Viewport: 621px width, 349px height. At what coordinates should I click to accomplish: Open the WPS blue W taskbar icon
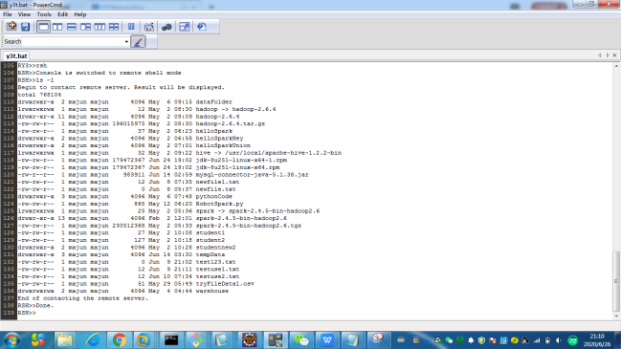327,340
